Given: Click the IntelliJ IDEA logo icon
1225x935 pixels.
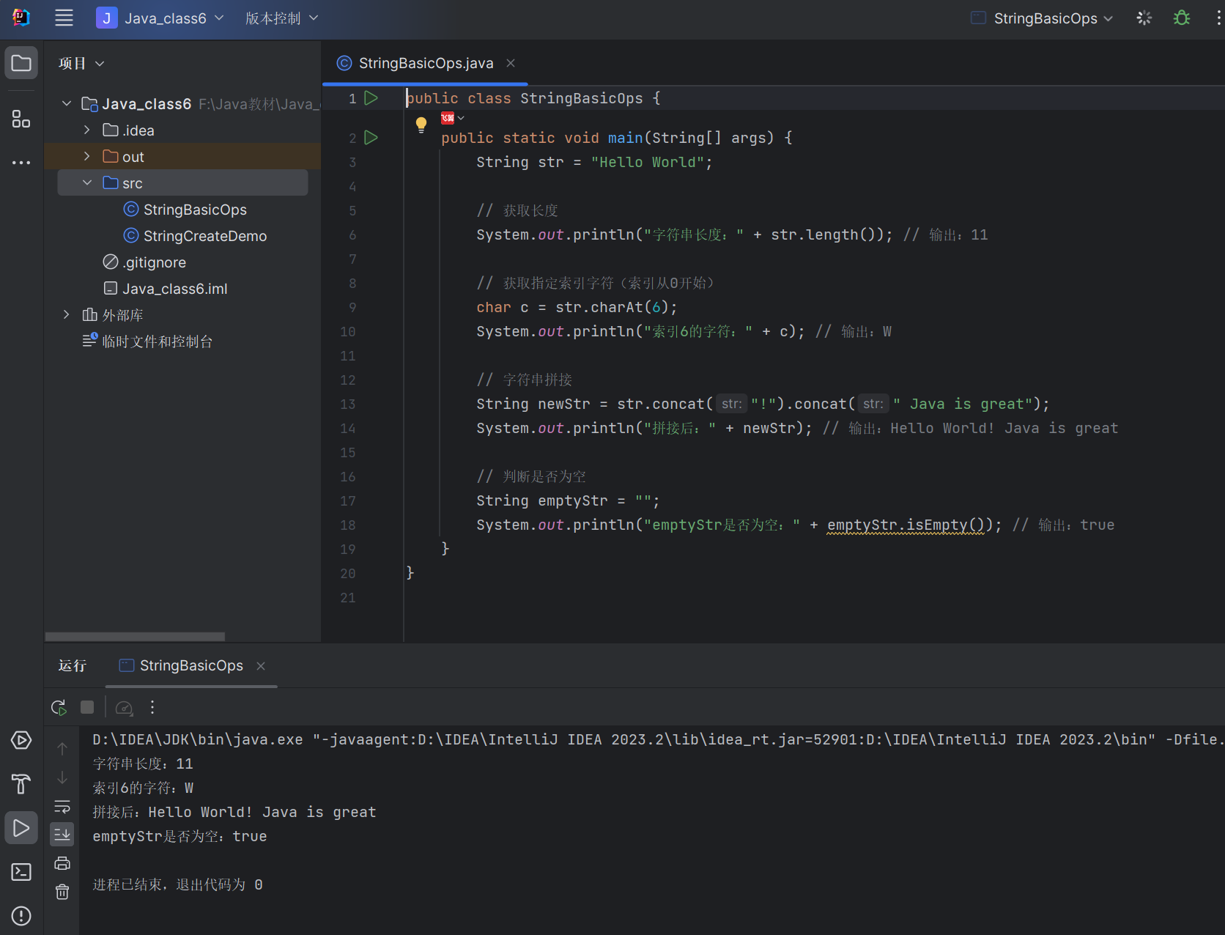Looking at the screenshot, I should (21, 18).
